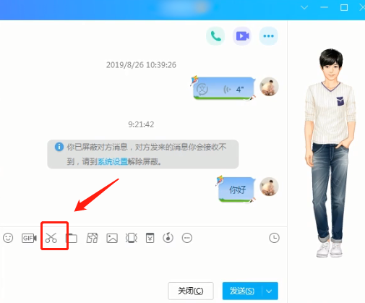The width and height of the screenshot is (365, 303).
Task: Open the title bar dropdown chevron
Action: click(304, 7)
